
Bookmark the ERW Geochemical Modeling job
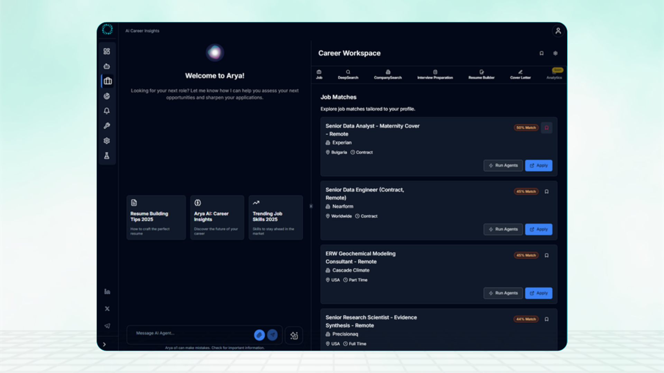tap(546, 255)
